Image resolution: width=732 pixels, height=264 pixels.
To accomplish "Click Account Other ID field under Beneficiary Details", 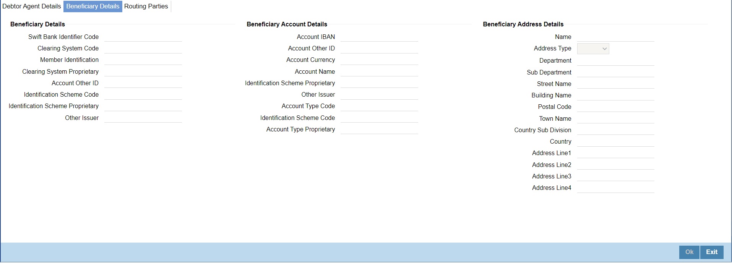I will tap(143, 83).
